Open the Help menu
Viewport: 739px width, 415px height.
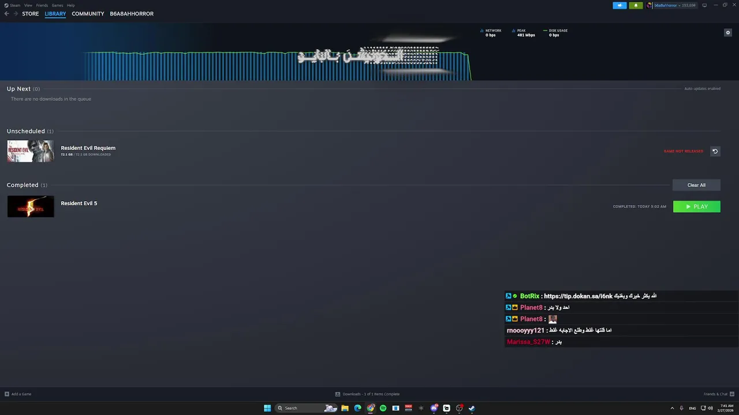click(70, 5)
